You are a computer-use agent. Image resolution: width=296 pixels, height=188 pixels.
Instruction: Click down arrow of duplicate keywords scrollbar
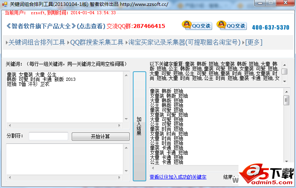point(285,82)
